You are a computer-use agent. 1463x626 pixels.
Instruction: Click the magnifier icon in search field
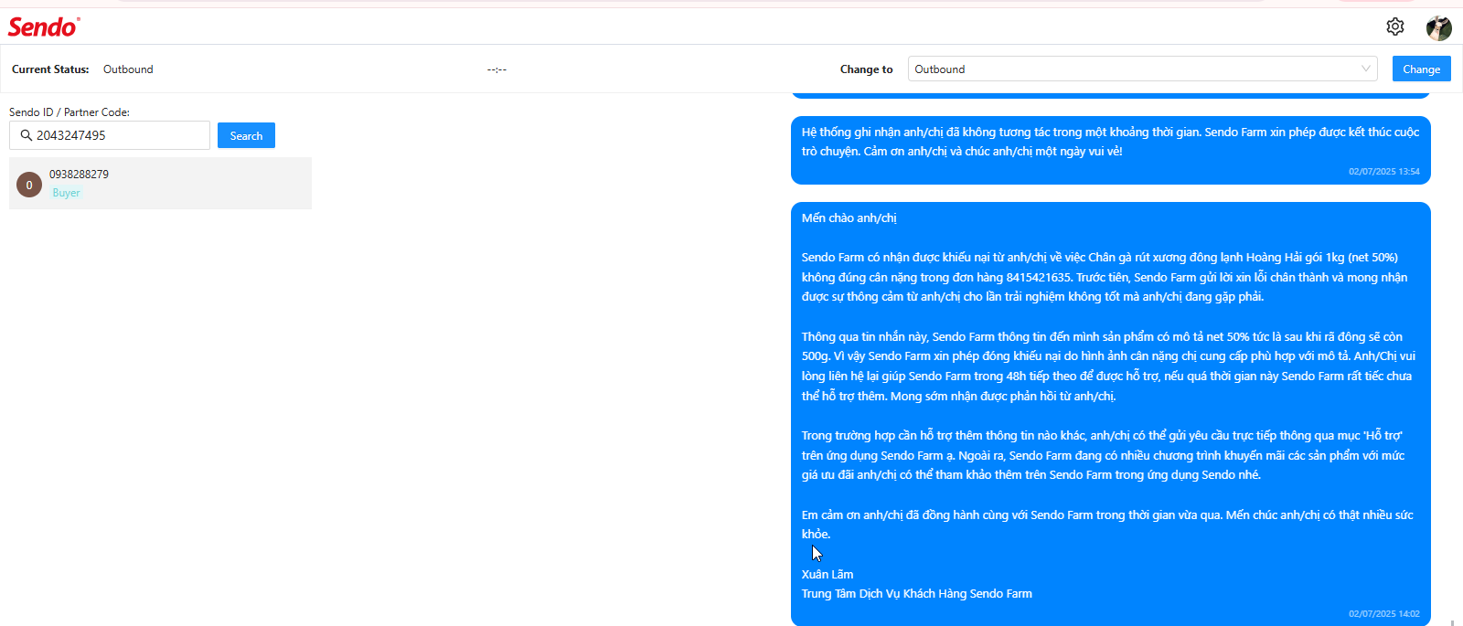[27, 135]
